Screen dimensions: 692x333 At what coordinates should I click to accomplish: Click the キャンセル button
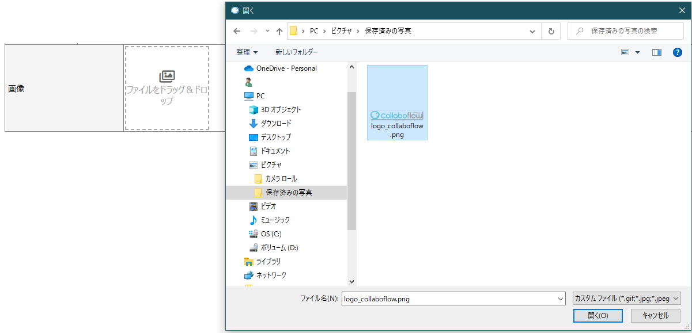(x=656, y=316)
